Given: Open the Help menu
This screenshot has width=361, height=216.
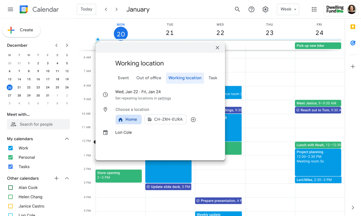Looking at the screenshot, I should (x=251, y=9).
